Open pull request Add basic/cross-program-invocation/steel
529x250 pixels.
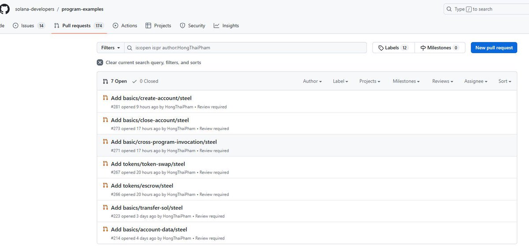coord(164,142)
